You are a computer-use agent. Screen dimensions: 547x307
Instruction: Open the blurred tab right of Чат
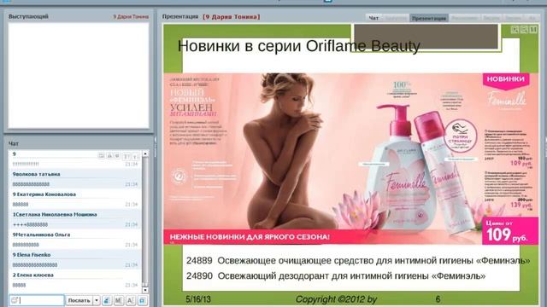point(396,18)
